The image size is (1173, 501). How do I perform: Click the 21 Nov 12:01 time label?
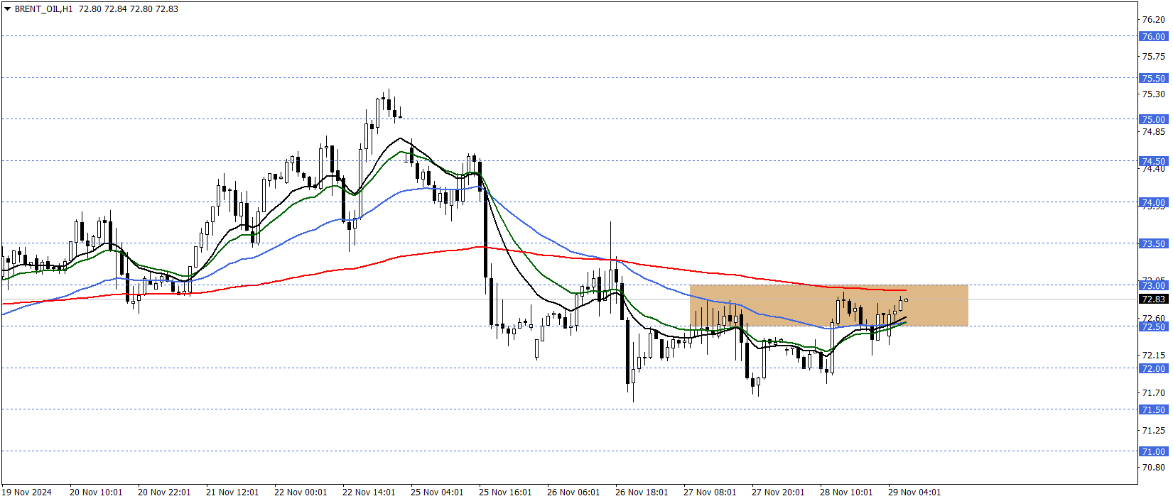tap(232, 492)
